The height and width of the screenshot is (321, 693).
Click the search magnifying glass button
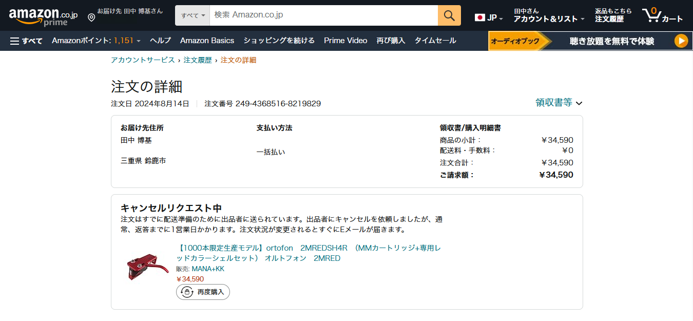tap(449, 15)
